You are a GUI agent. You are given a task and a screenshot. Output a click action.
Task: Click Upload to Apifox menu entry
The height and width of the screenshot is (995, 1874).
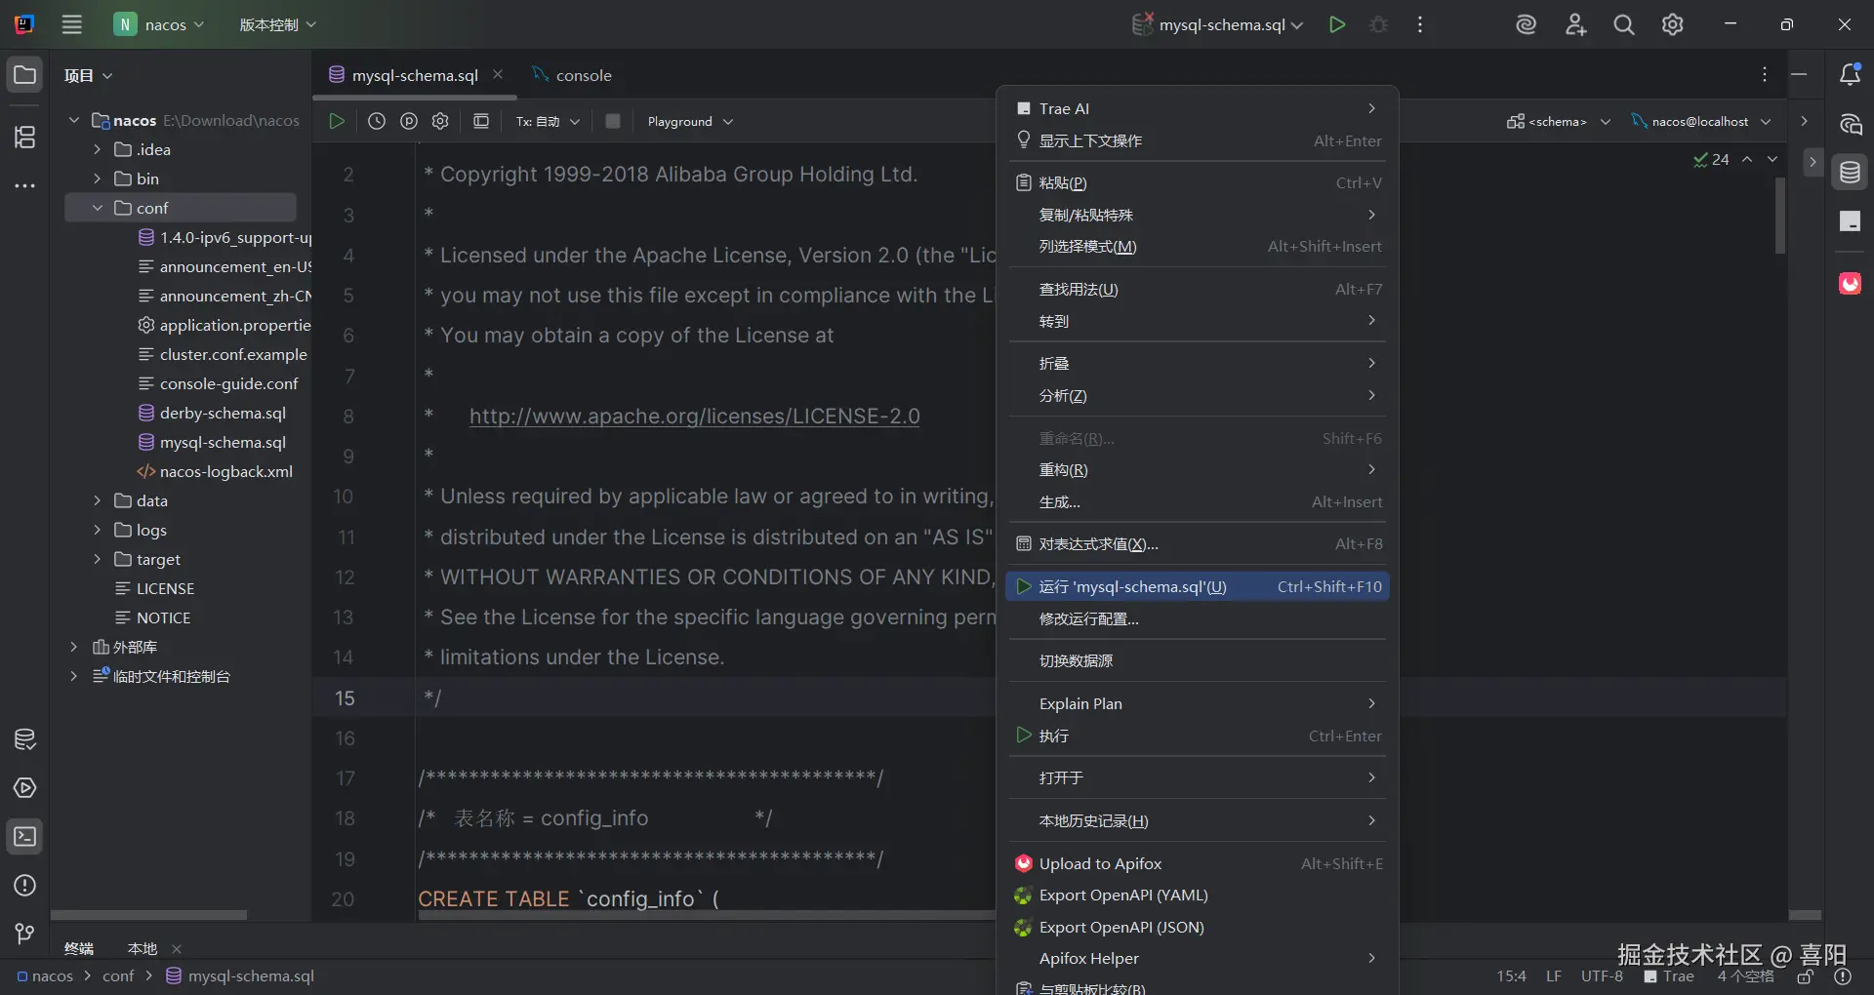click(x=1198, y=863)
